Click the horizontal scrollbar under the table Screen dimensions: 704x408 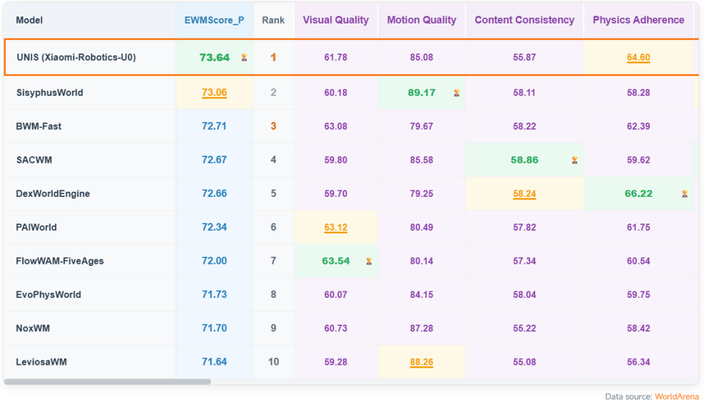(x=108, y=382)
